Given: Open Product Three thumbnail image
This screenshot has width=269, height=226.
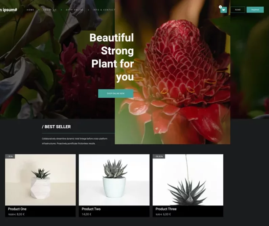Looking at the screenshot, I should coord(188,180).
